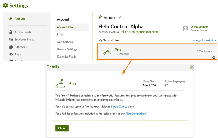Viewport: 218px width, 138px height.
Task: Open Apps settings section
Action: coord(18,54)
